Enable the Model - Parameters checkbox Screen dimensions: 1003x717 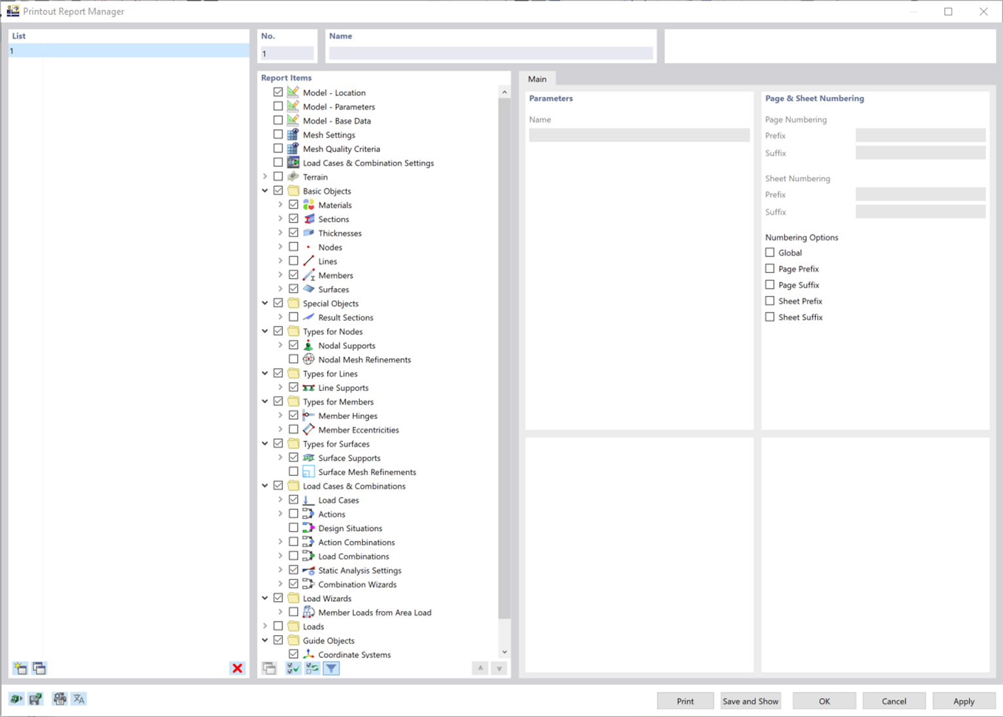(278, 105)
